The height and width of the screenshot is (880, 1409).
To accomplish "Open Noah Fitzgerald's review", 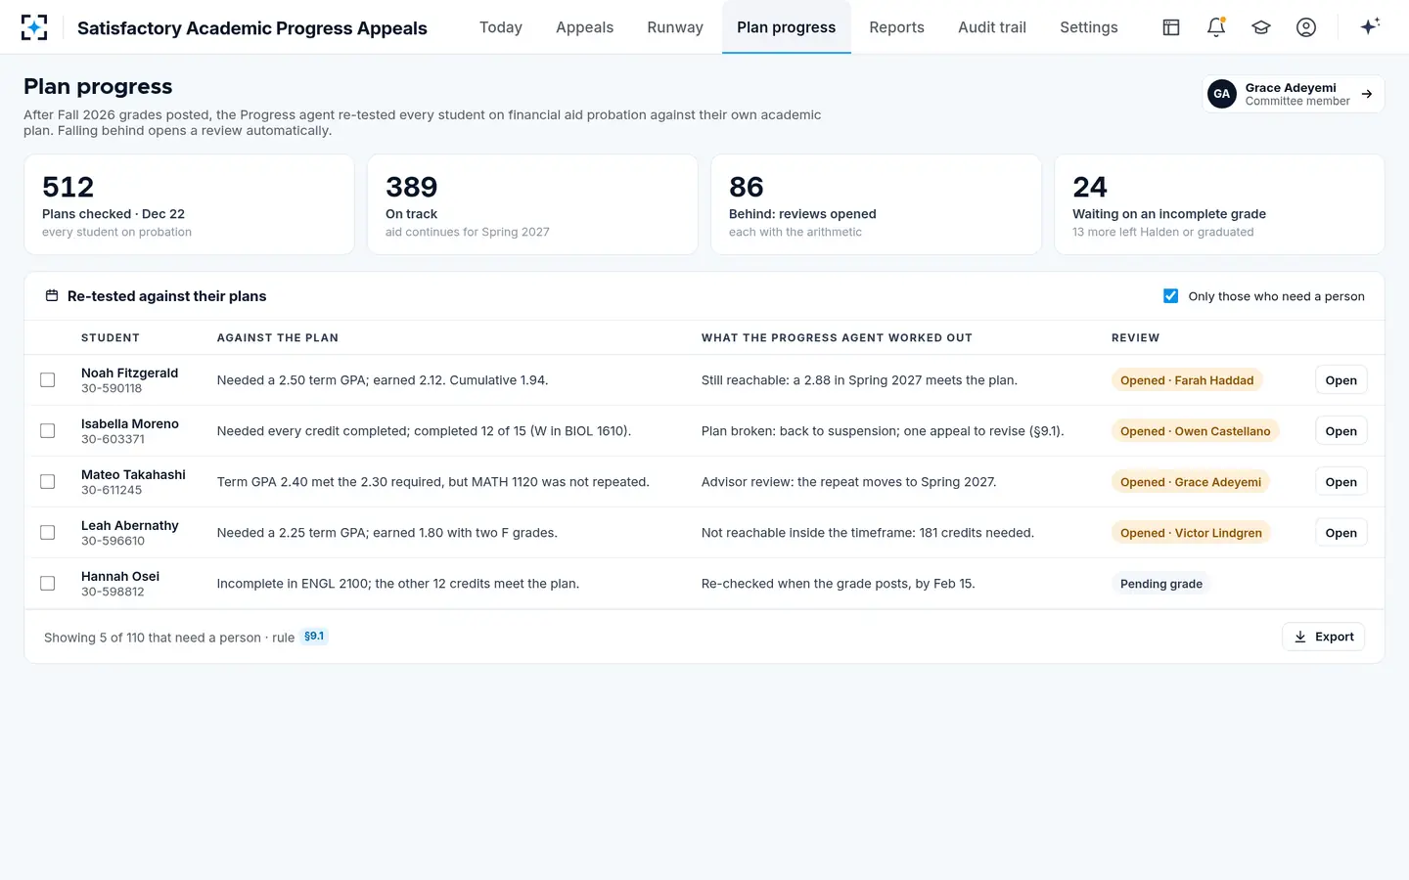I will coord(1341,380).
